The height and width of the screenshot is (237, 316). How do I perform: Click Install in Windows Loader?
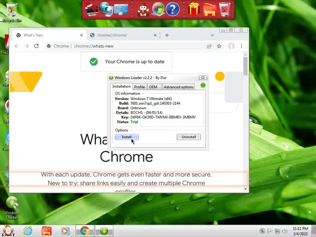point(127,137)
